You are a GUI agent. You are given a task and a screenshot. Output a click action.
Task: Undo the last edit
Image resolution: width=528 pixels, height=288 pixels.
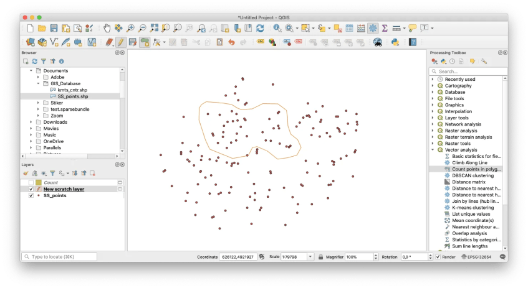coord(231,42)
